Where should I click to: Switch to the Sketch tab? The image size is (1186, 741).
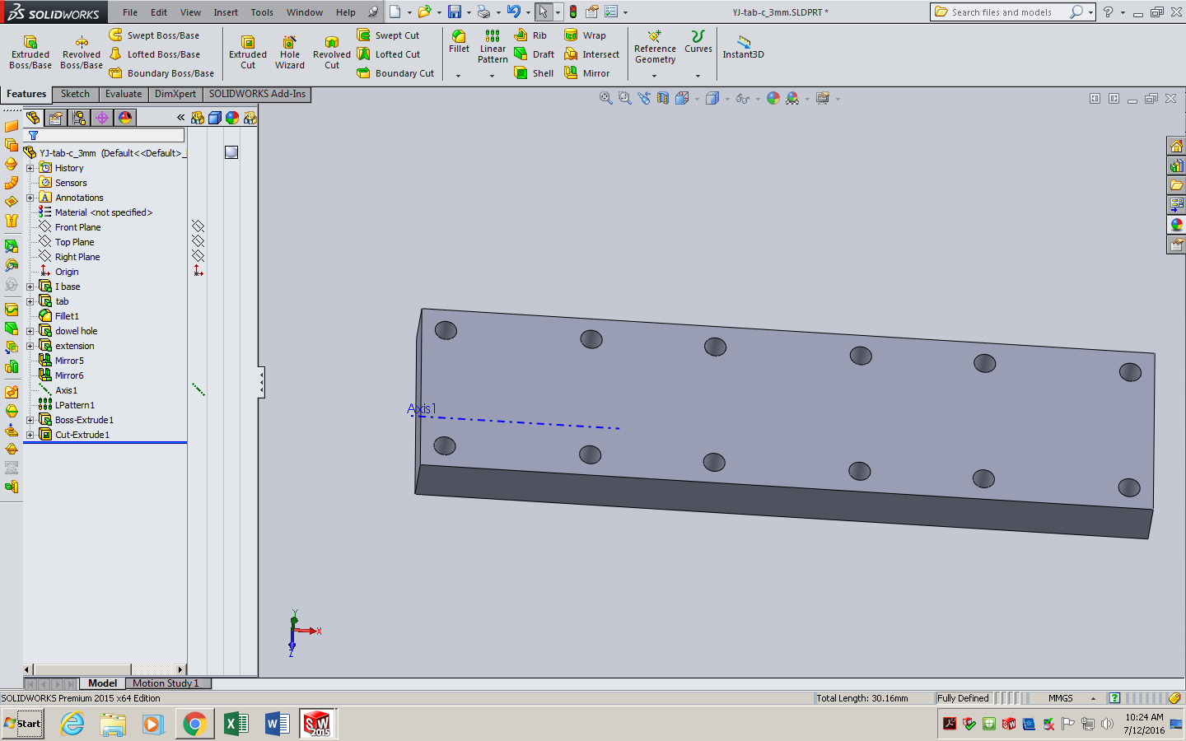pyautogui.click(x=75, y=94)
